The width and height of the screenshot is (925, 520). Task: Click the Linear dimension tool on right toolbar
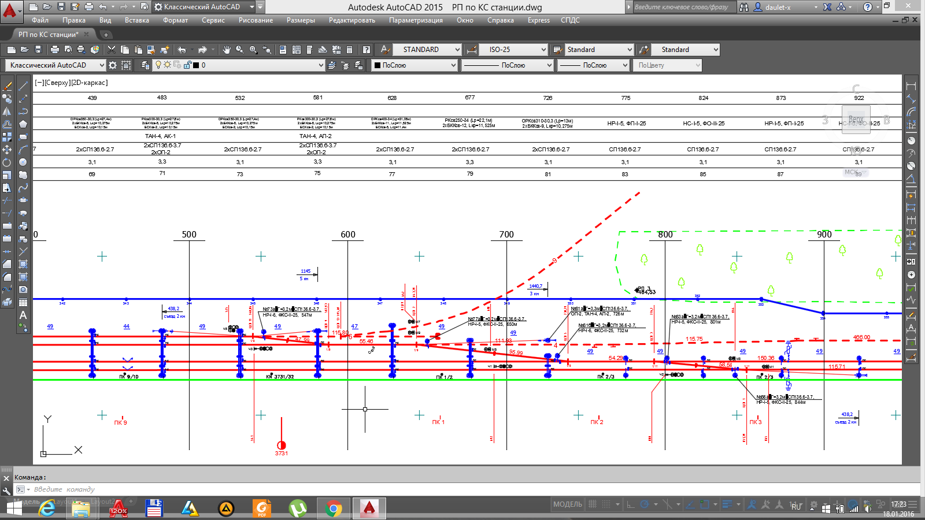[912, 86]
